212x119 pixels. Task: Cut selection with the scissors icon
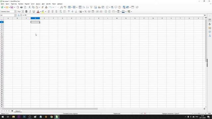(x=29, y=7)
